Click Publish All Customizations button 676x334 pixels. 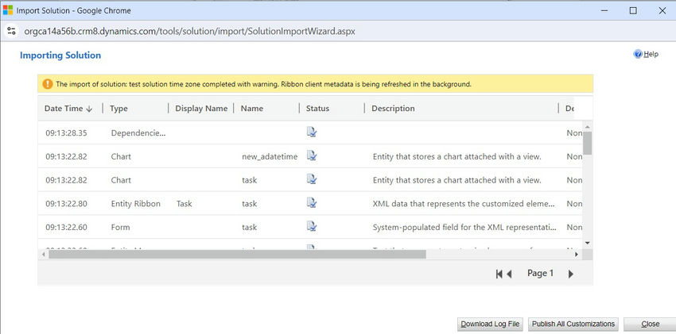[x=573, y=324]
